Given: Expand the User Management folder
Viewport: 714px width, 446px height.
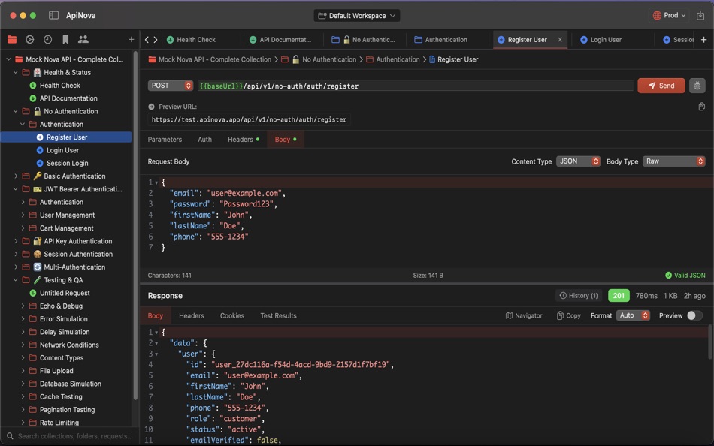Looking at the screenshot, I should pyautogui.click(x=23, y=215).
